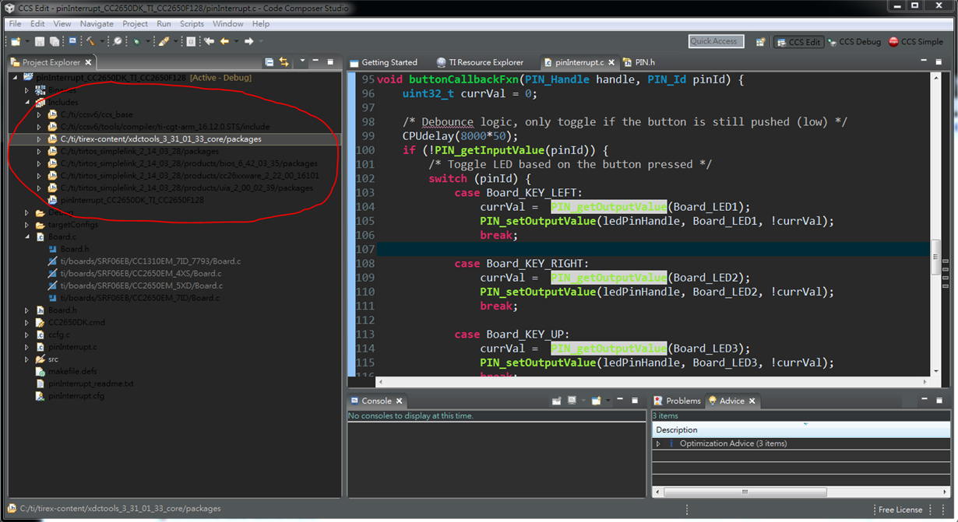Switch to the CCS Debug perspective
958x522 pixels.
pos(854,42)
